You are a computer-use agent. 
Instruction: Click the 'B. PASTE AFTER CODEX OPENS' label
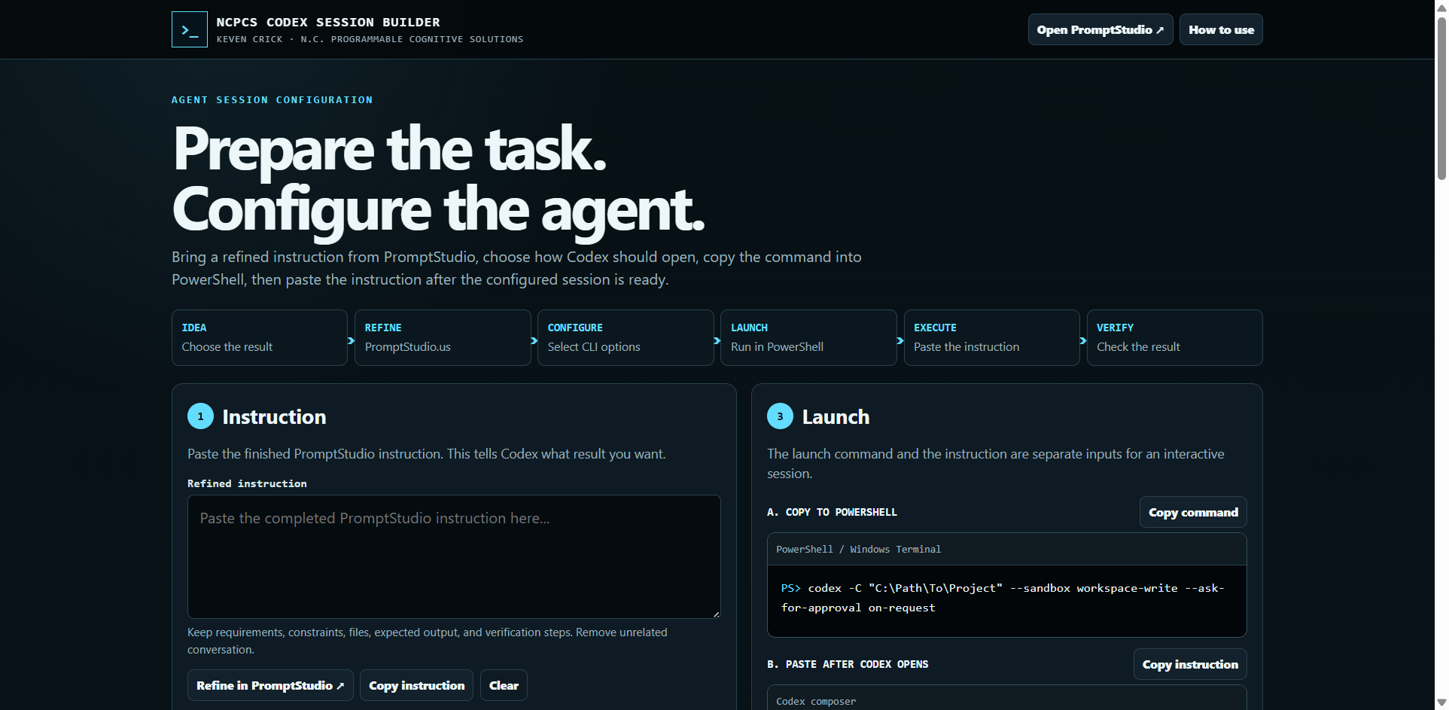point(848,664)
